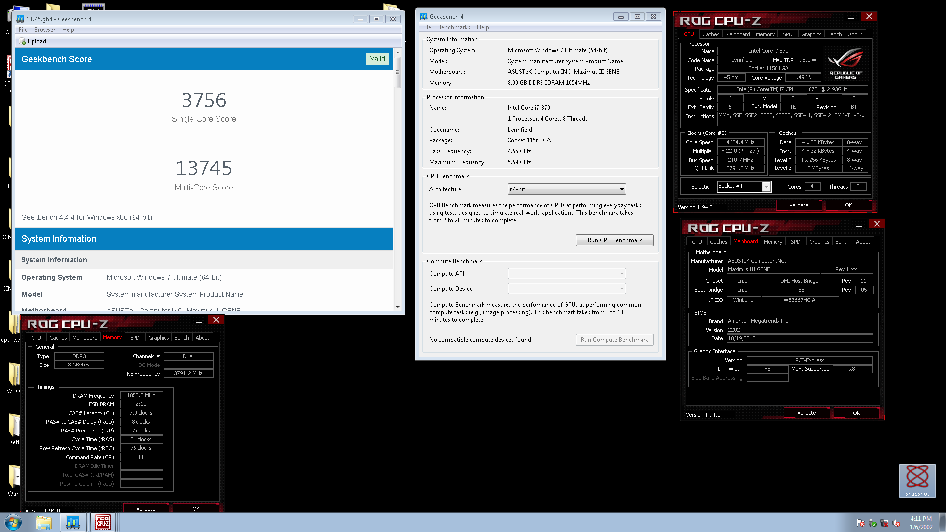Open Mainboard tab in top-right CPU-Z window

pyautogui.click(x=738, y=34)
